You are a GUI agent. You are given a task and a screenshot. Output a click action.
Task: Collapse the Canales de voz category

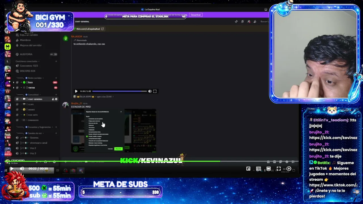point(35,133)
